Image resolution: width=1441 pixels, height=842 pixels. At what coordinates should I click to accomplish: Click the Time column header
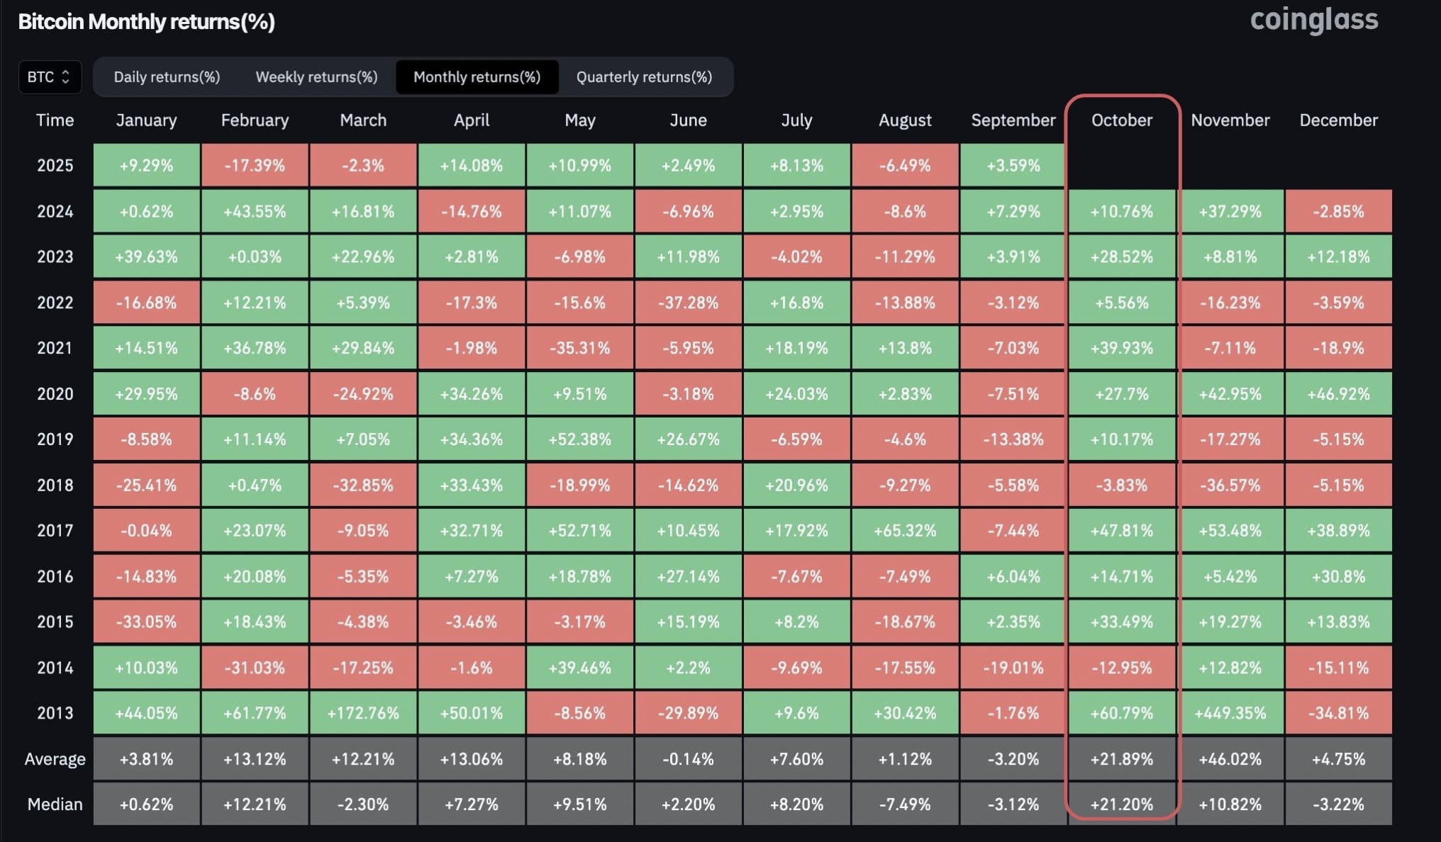[x=56, y=120]
